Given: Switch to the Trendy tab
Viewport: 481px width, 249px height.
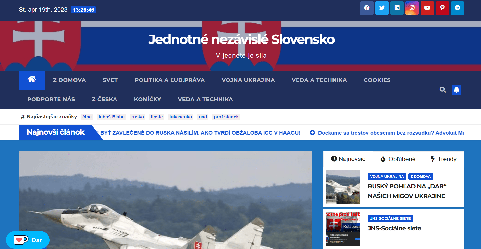Looking at the screenshot, I should (443, 159).
